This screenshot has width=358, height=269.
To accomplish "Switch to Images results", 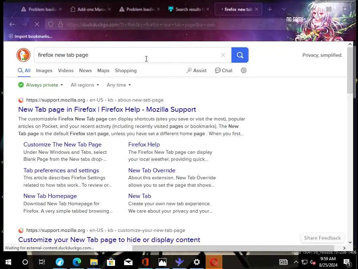I will click(x=44, y=70).
